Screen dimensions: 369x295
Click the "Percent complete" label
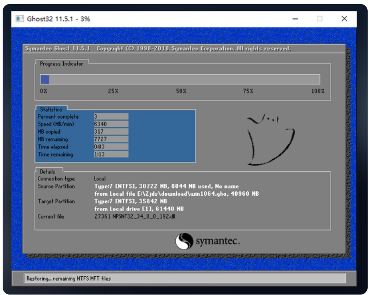(x=58, y=117)
